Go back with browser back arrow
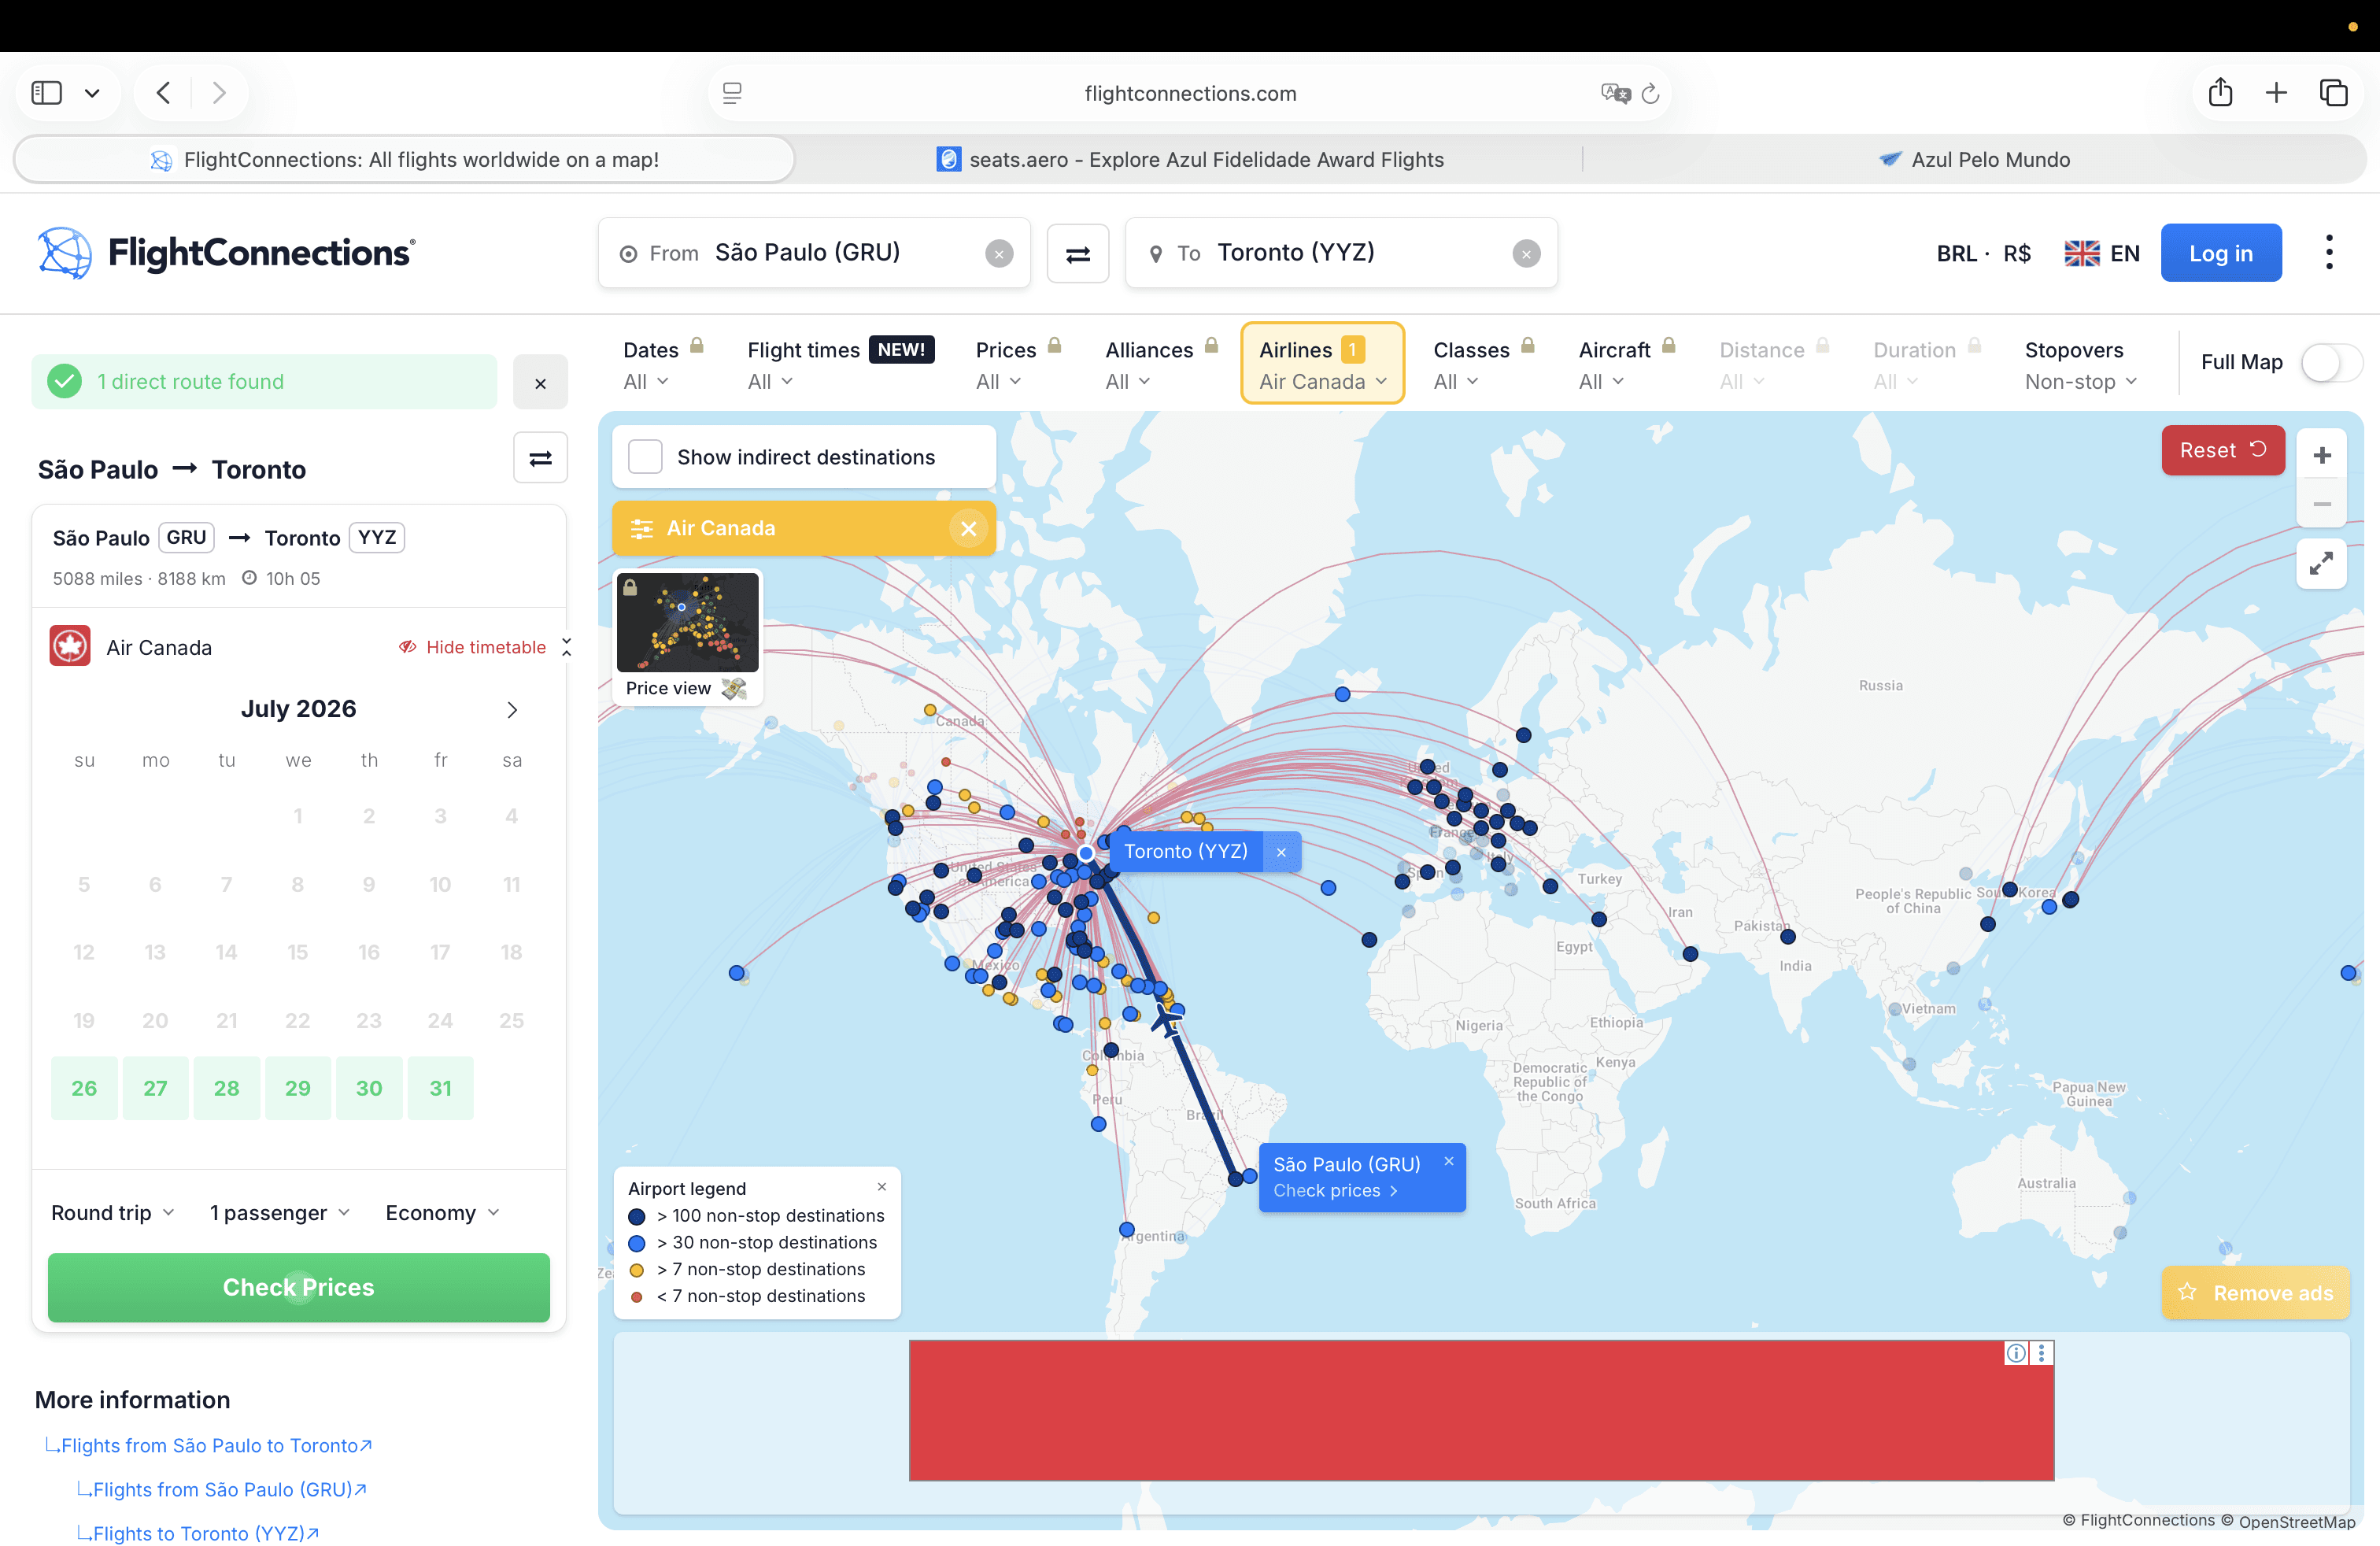2380x1546 pixels. [x=164, y=93]
